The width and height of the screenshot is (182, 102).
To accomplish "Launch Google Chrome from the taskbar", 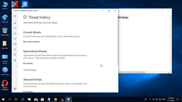I will [x=55, y=99].
